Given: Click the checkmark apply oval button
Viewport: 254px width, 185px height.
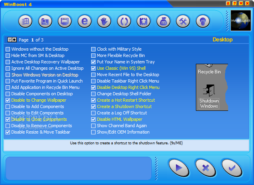Looking at the screenshot, I should (x=232, y=168).
